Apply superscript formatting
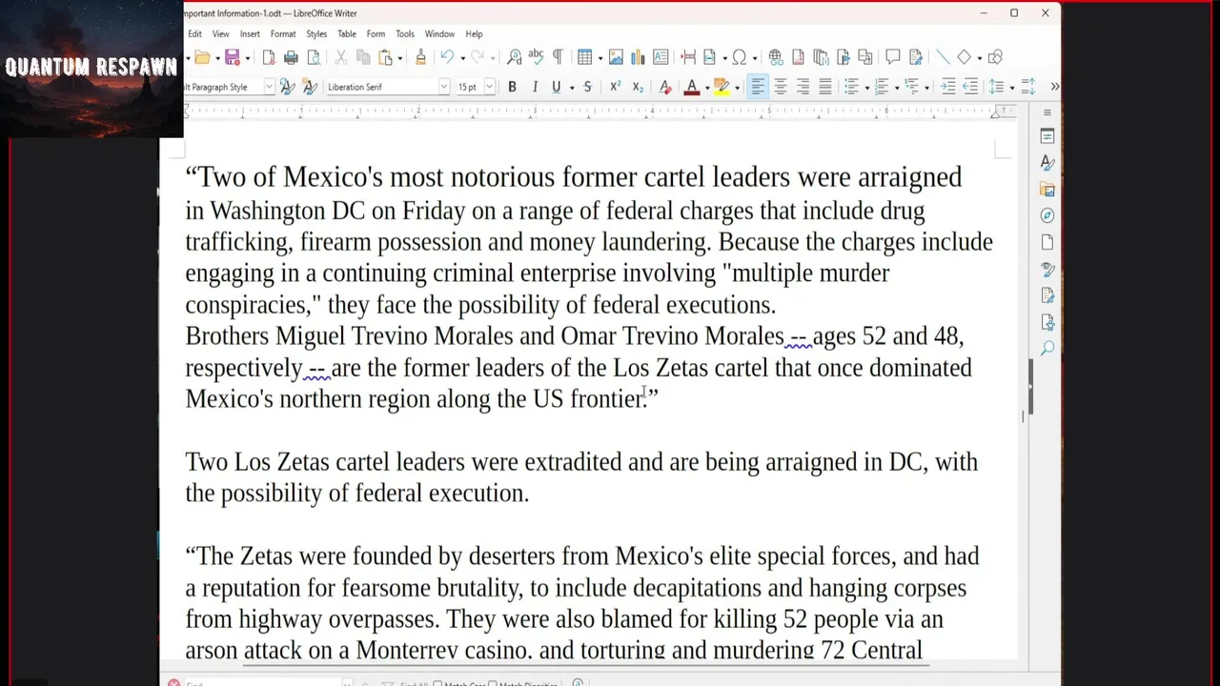This screenshot has height=686, width=1220. 615,87
